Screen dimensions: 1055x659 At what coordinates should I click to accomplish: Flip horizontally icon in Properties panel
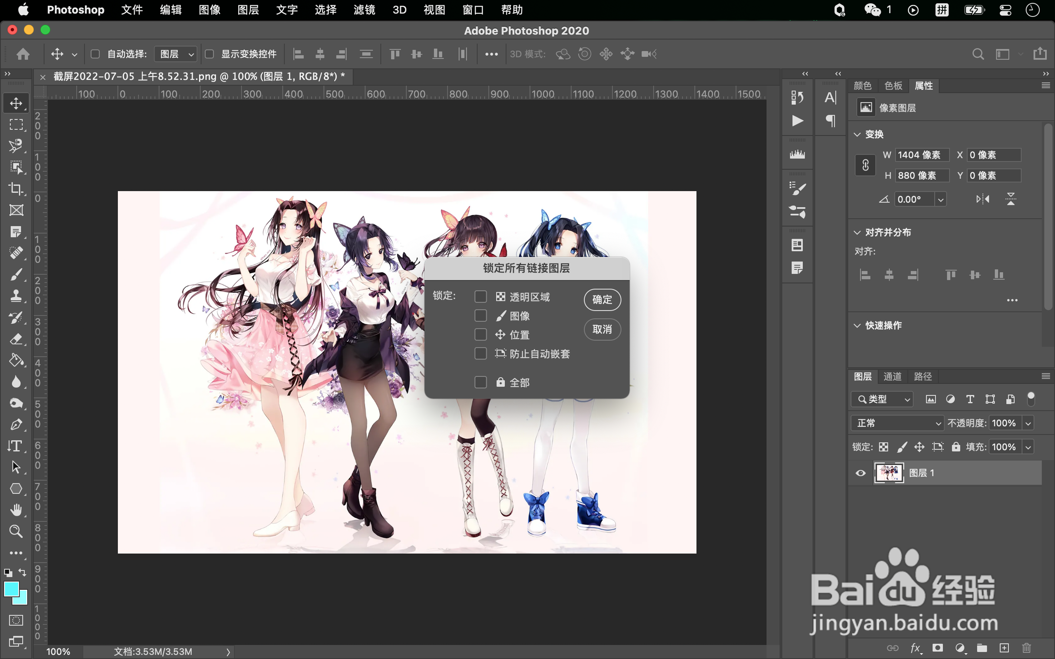pos(982,199)
